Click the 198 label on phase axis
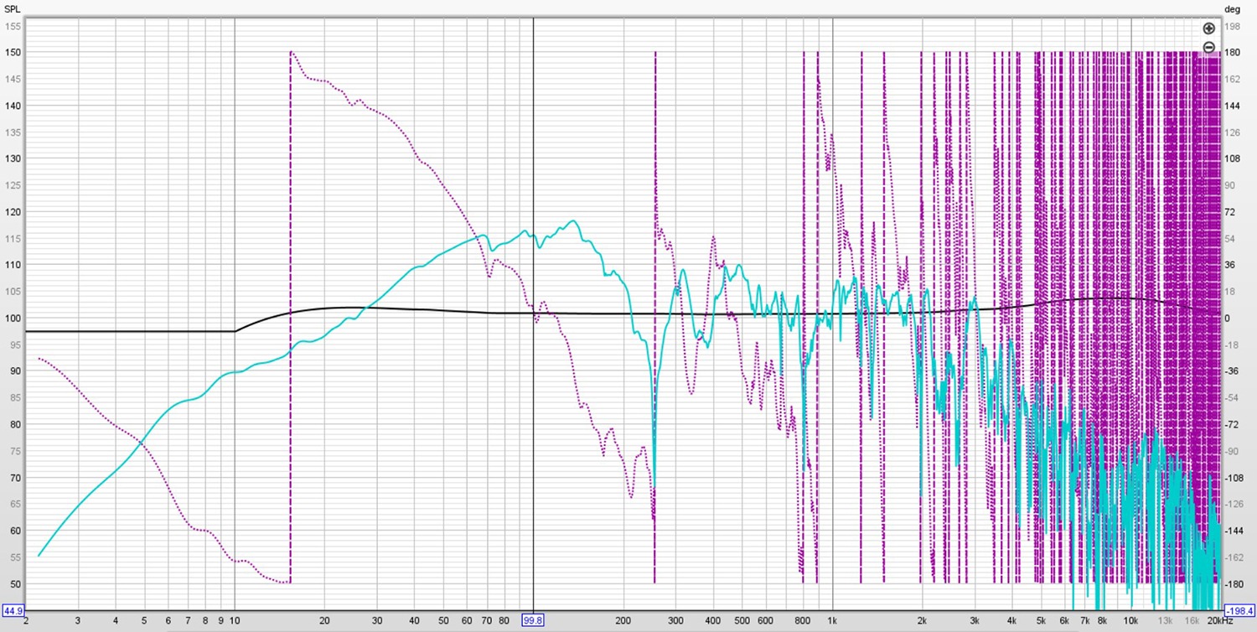 coord(1232,26)
